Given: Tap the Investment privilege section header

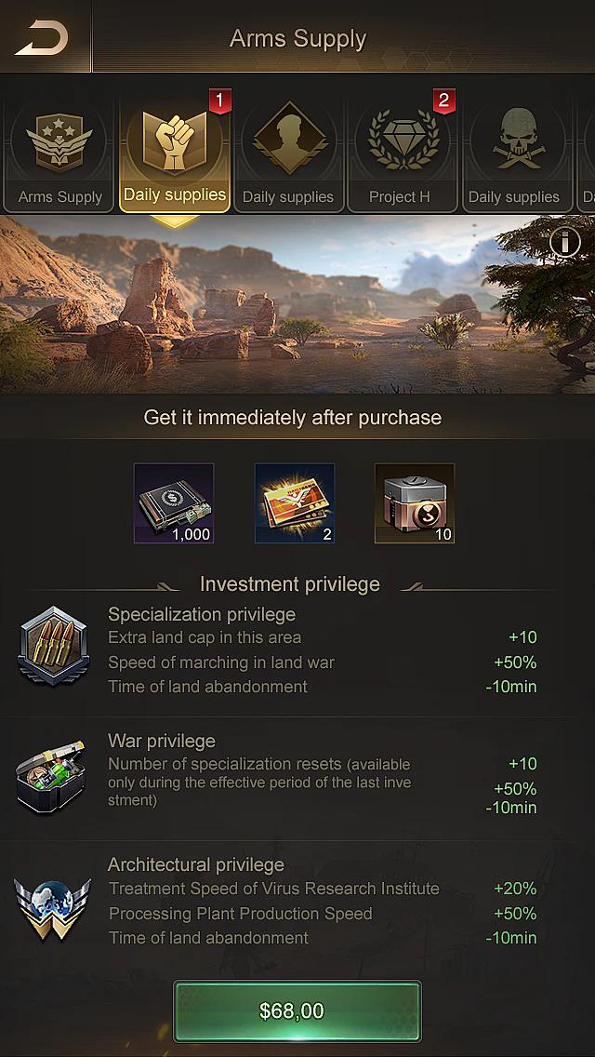Looking at the screenshot, I should 290,584.
